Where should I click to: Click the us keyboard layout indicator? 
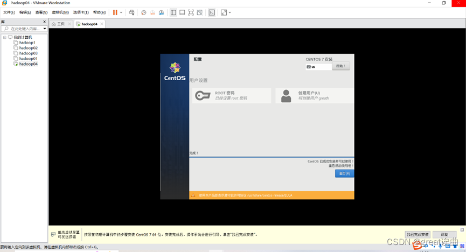(x=318, y=67)
